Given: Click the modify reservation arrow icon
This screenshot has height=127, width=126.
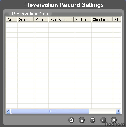Looking at the screenshot, I should coord(82,120).
